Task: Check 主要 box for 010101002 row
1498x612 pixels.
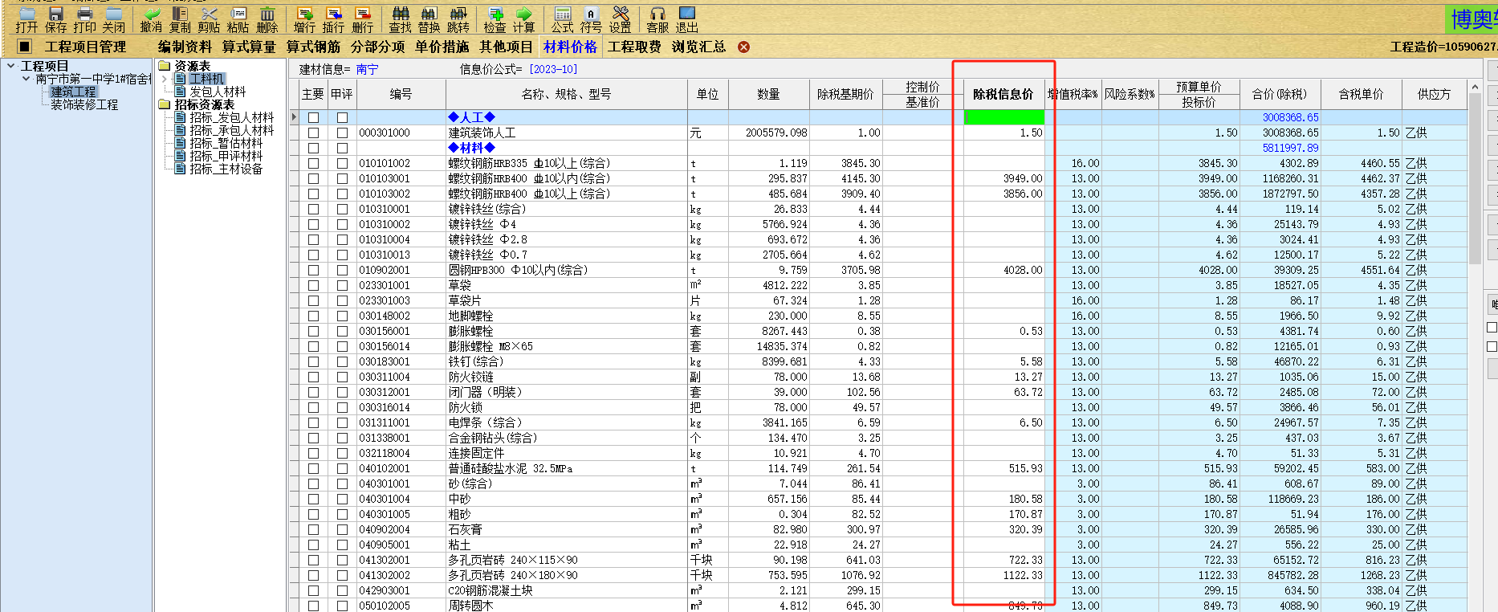Action: coord(313,163)
